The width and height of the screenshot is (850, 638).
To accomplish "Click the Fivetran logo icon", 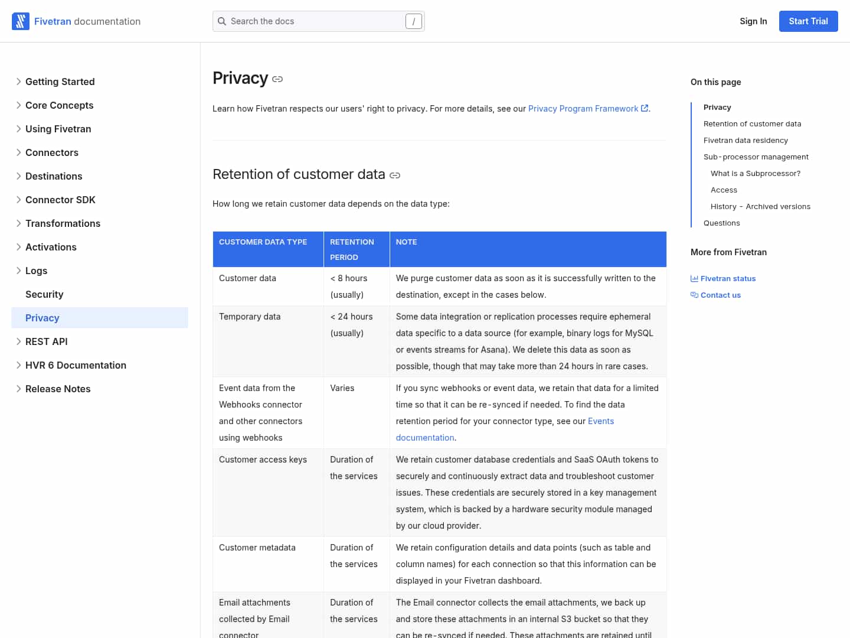I will coord(21,21).
